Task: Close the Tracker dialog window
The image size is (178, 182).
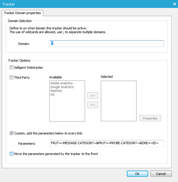Action: tap(174, 4)
